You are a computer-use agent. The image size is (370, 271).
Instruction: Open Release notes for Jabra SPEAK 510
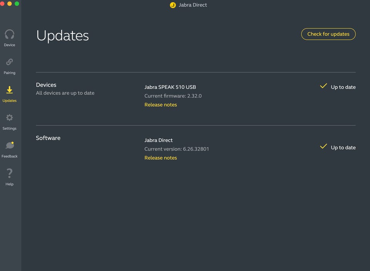(160, 105)
